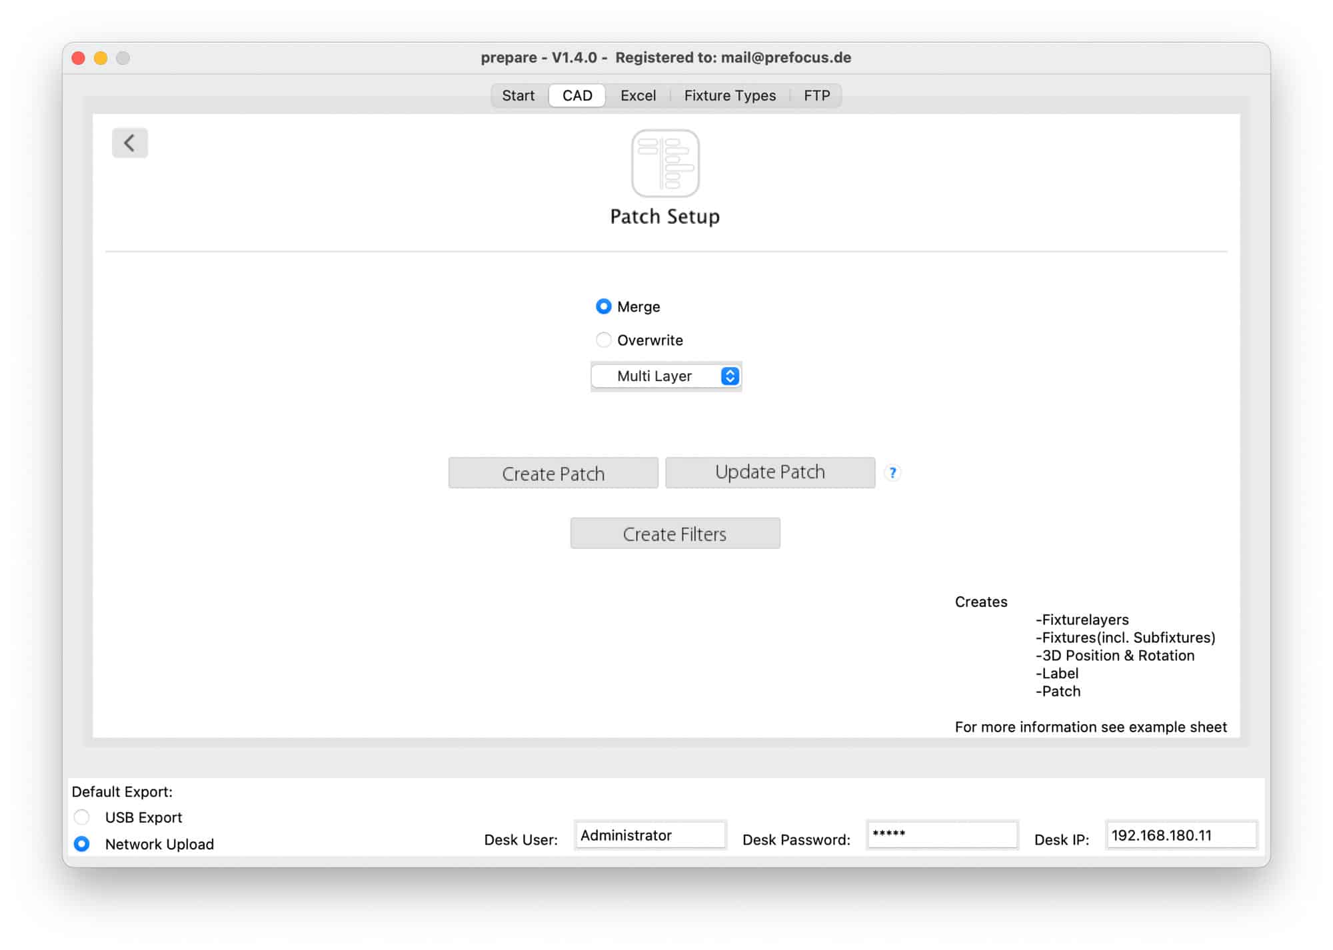This screenshot has height=950, width=1333.
Task: Click the Create Filters button
Action: click(x=674, y=534)
